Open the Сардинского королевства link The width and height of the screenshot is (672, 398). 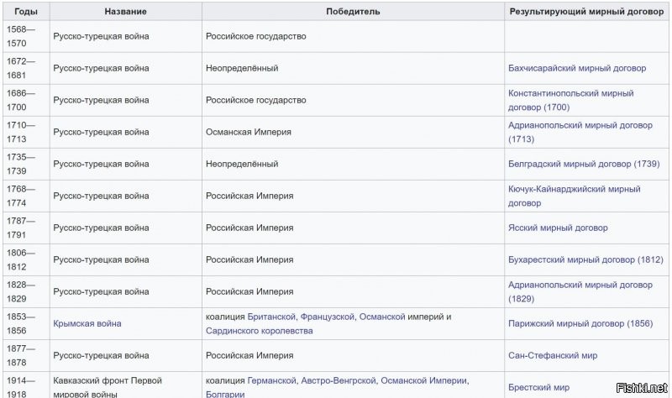tap(260, 331)
